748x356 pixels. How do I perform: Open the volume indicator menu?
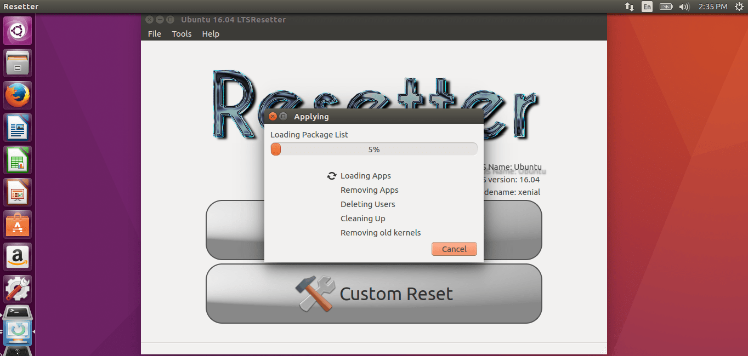point(683,7)
